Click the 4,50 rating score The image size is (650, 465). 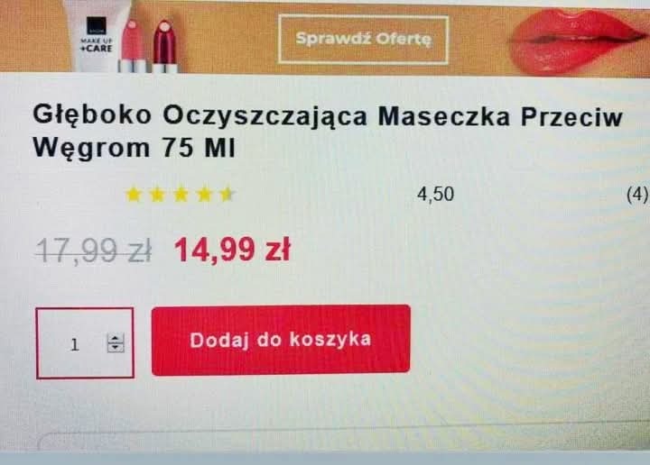[x=435, y=195]
